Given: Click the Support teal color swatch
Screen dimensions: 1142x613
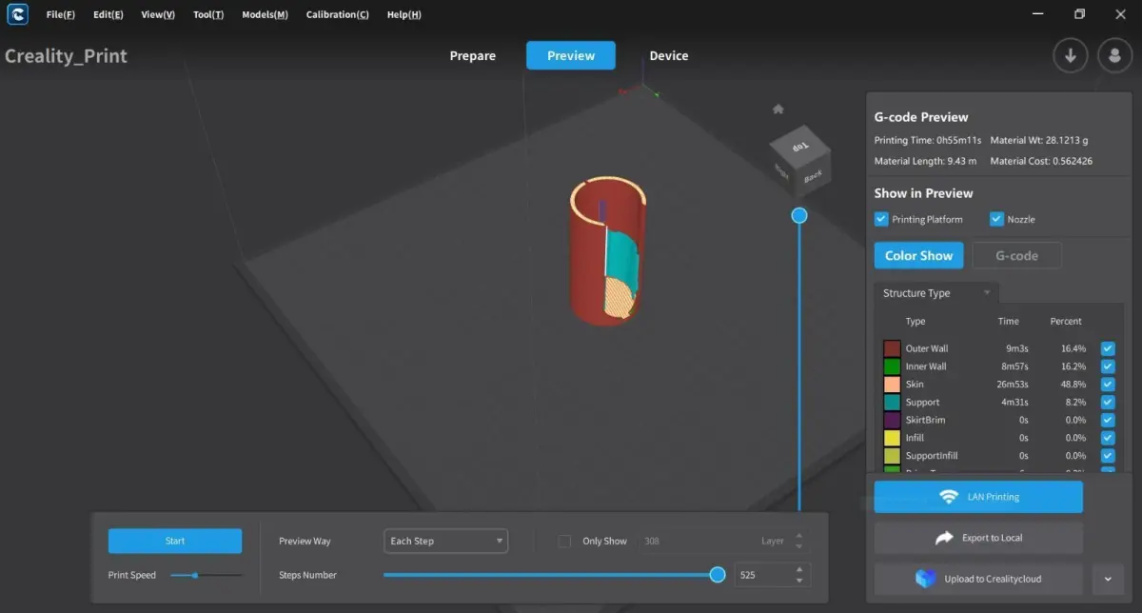Looking at the screenshot, I should (x=892, y=402).
